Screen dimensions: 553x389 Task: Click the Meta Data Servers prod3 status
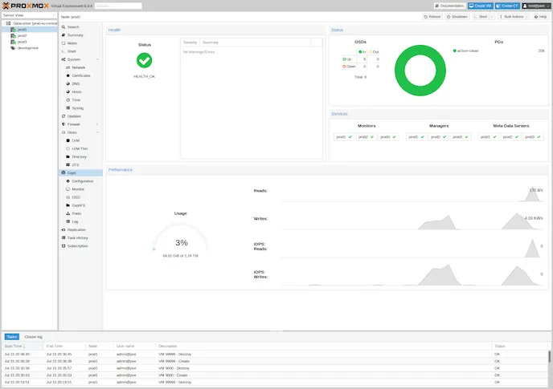[533, 137]
